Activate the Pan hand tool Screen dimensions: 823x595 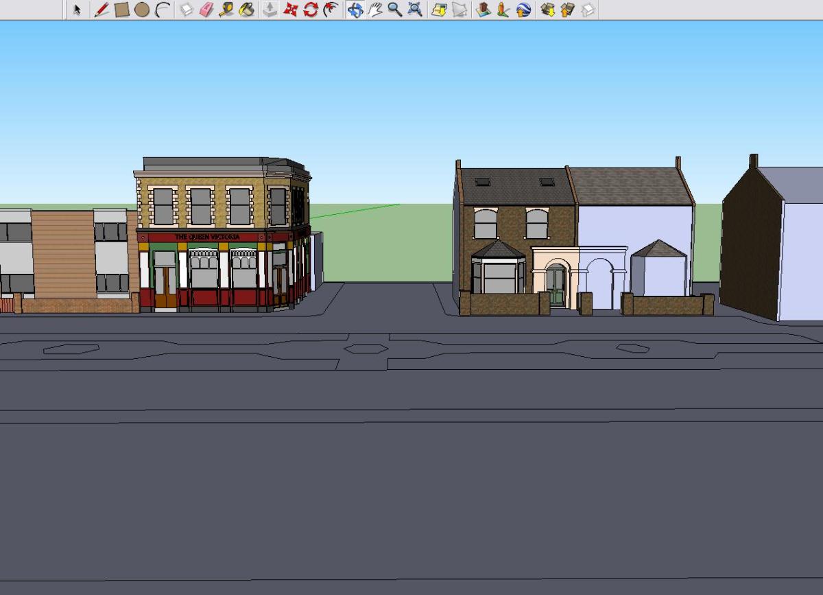click(x=374, y=10)
